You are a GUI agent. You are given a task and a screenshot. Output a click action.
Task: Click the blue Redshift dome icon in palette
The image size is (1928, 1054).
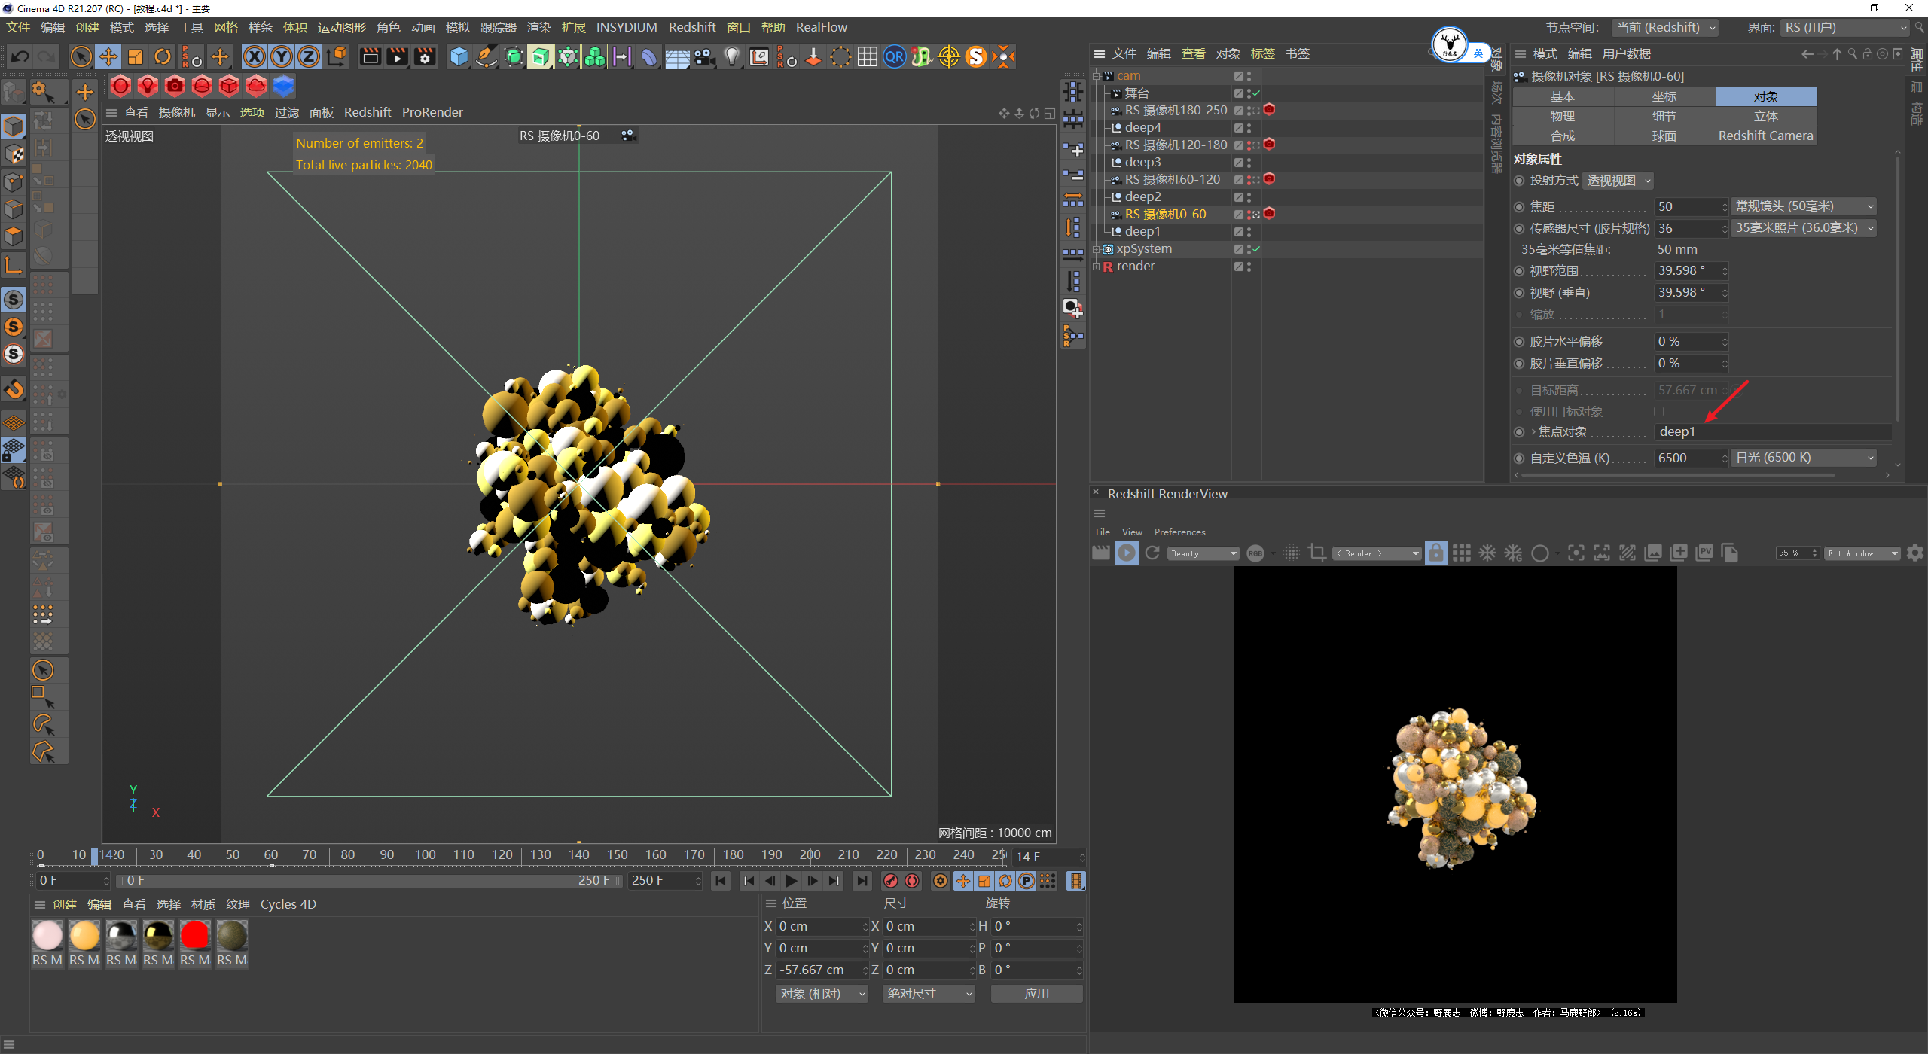coord(283,86)
